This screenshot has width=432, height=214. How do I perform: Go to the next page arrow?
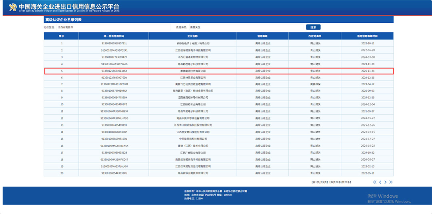click(x=386, y=182)
